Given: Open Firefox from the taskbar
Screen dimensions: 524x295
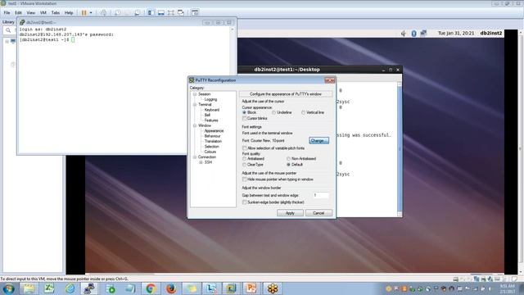Looking at the screenshot, I should (x=171, y=288).
